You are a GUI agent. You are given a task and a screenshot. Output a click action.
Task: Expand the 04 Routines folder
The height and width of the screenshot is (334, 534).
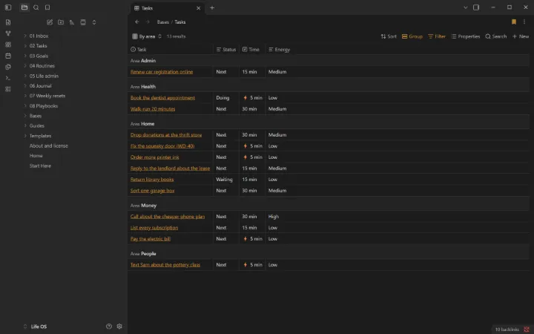coord(42,66)
